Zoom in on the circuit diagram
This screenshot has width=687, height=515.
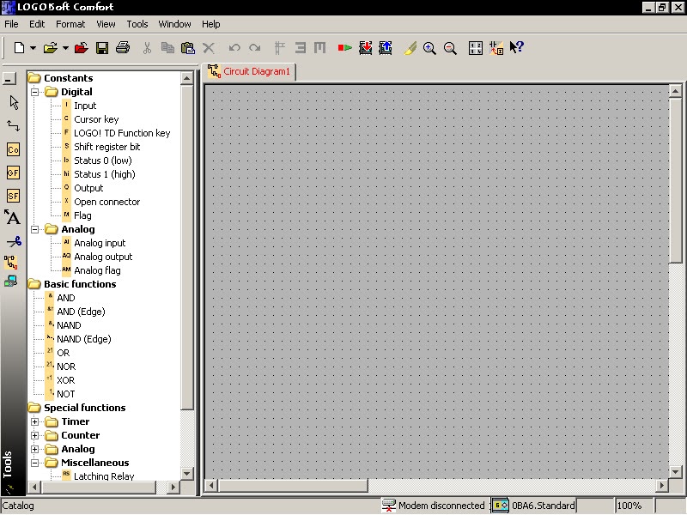(429, 49)
